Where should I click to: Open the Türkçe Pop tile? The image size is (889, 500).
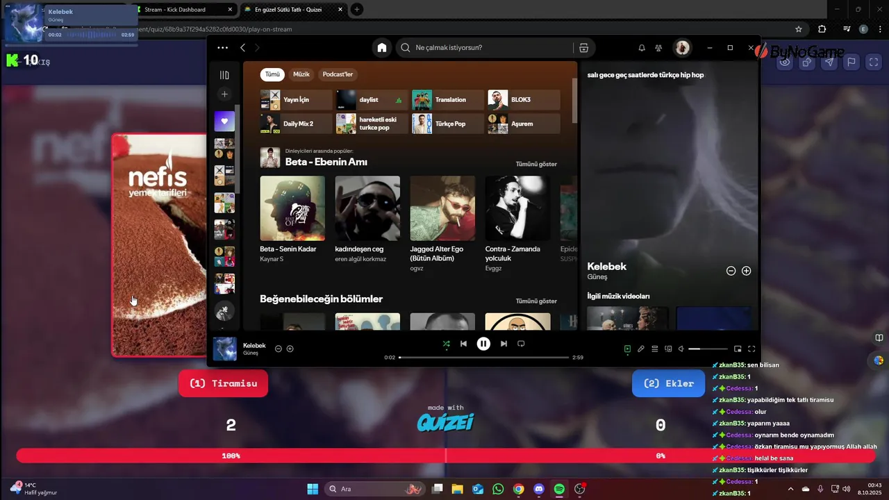coord(447,124)
